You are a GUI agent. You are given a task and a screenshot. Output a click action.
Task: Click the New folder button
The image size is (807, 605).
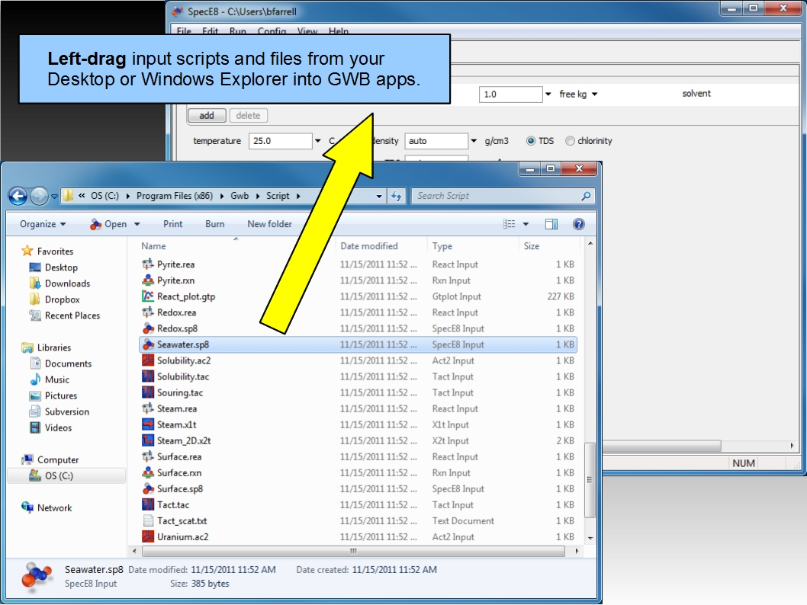(270, 224)
